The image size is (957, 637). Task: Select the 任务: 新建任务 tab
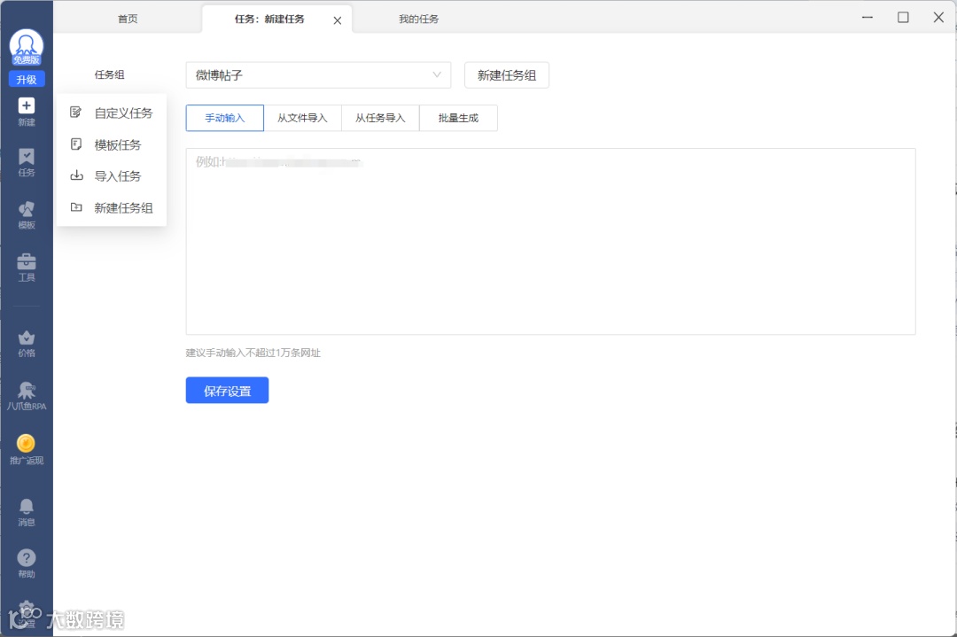[x=269, y=19]
